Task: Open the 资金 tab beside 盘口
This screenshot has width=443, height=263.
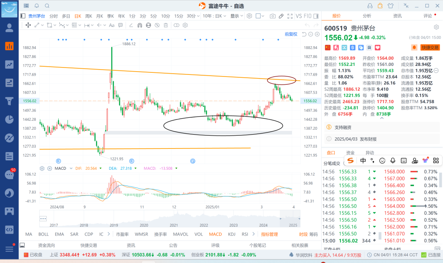Action: [350, 153]
